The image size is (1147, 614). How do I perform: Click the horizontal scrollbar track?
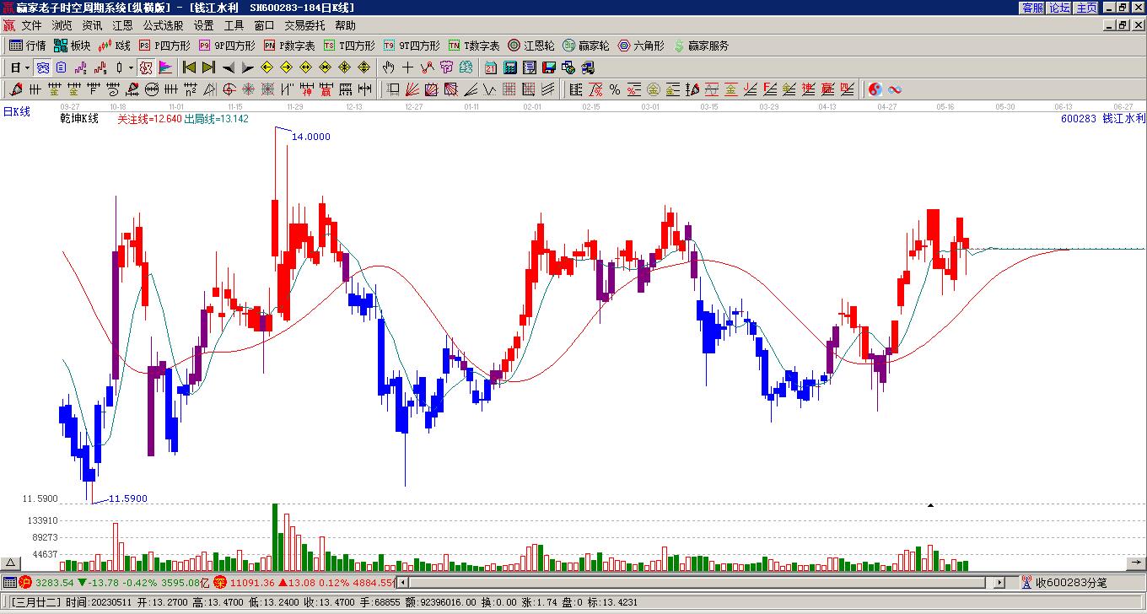click(x=701, y=582)
